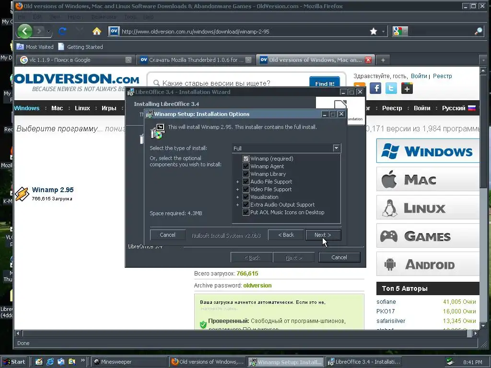Viewport: 491px width, 368px height.
Task: Click Back in Winamp Setup
Action: pos(286,235)
